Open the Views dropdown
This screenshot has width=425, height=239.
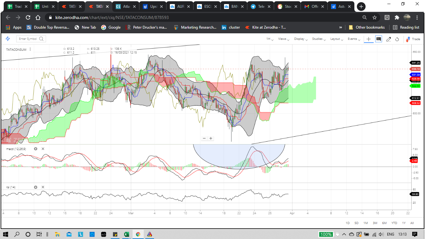(x=284, y=39)
